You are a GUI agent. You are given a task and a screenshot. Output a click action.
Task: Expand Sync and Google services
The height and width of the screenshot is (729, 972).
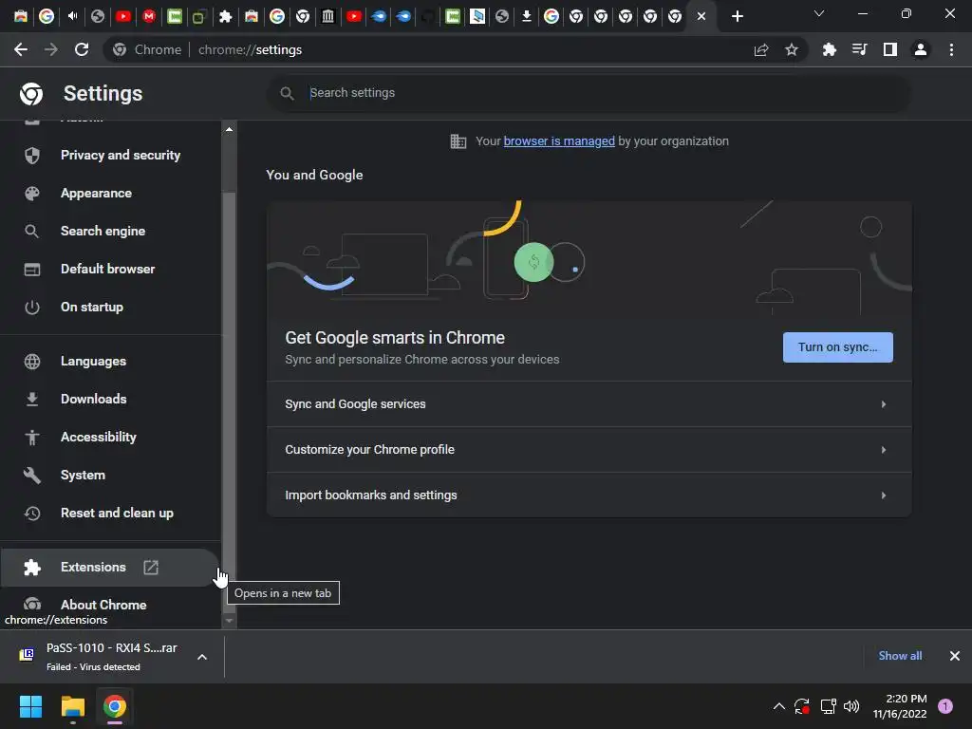point(589,404)
